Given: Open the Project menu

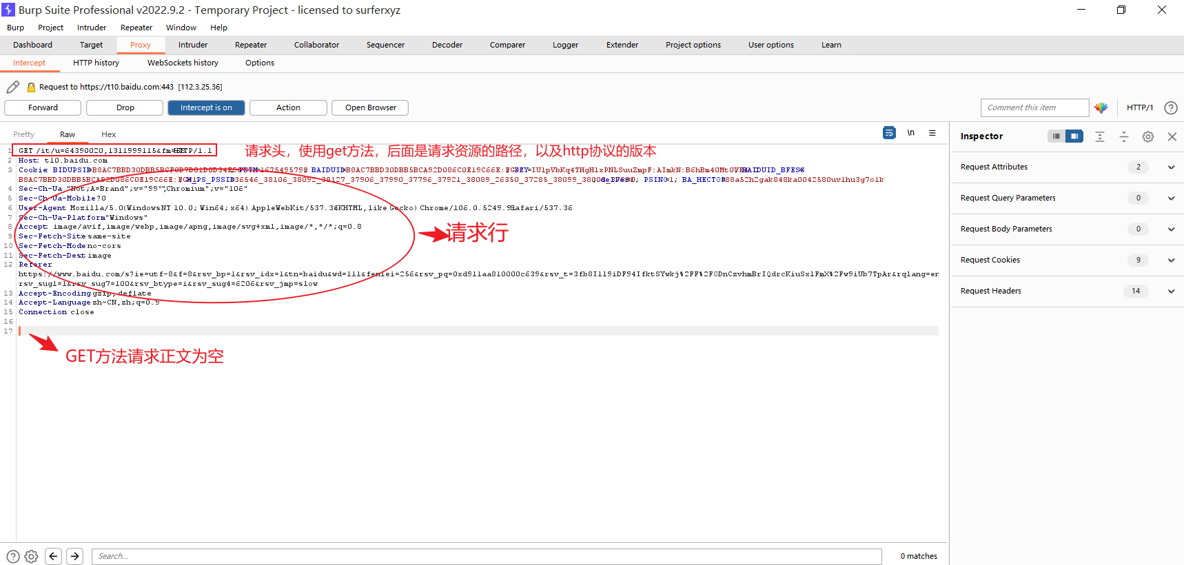Looking at the screenshot, I should pos(50,28).
